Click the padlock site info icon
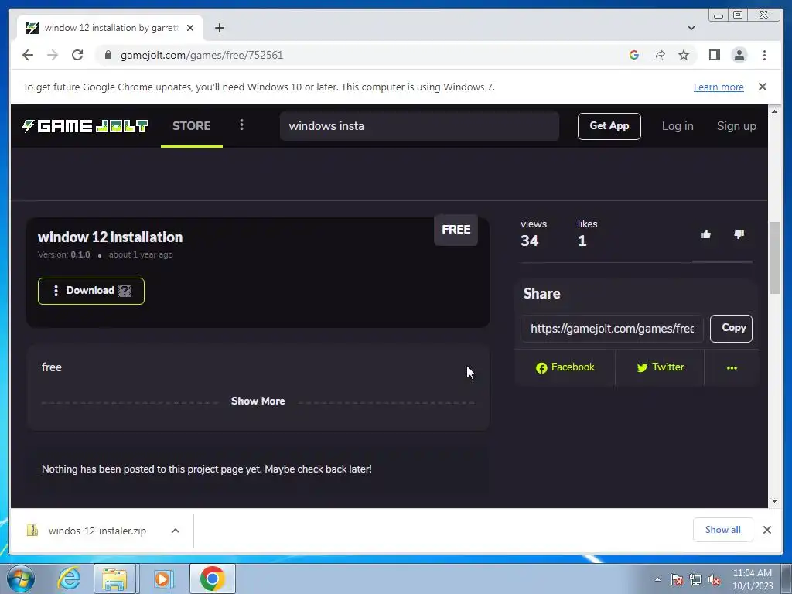The image size is (792, 594). (108, 55)
